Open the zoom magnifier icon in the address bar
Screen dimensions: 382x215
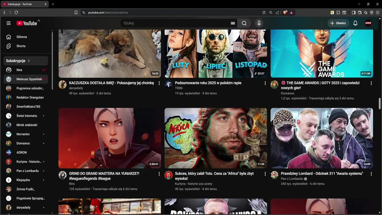pyautogui.click(x=271, y=13)
